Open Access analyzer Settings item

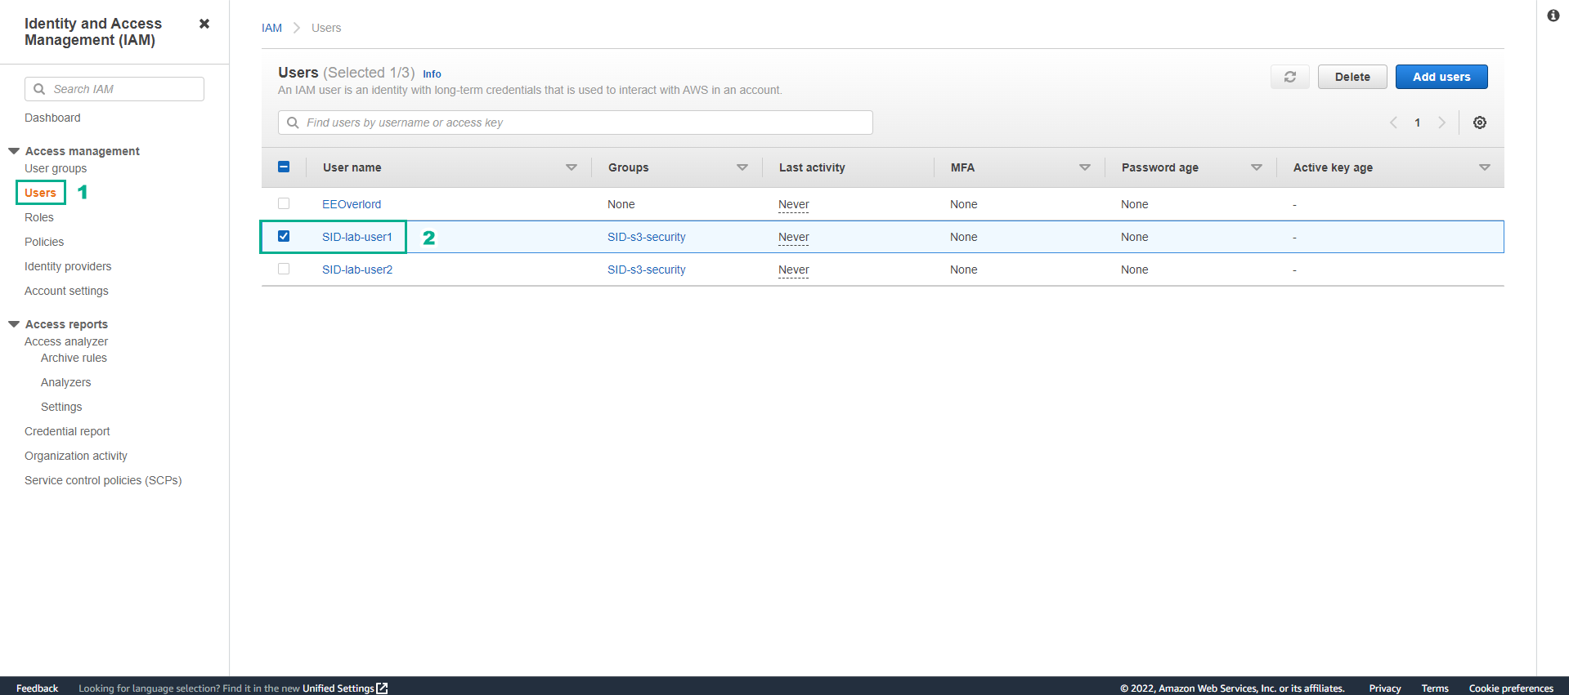pos(61,407)
